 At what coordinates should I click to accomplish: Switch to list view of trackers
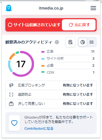[x=92, y=42]
